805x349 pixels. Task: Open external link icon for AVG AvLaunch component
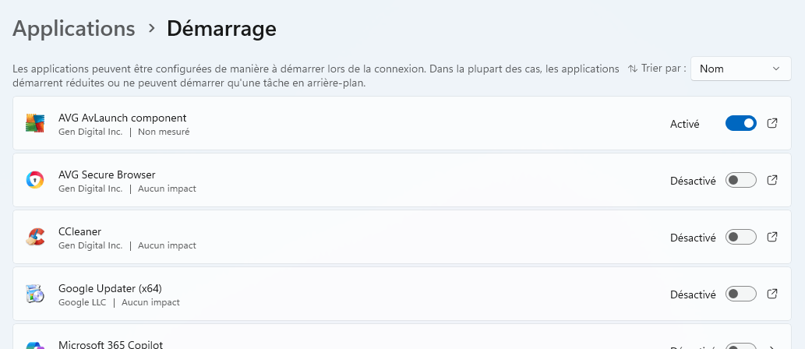coord(772,123)
